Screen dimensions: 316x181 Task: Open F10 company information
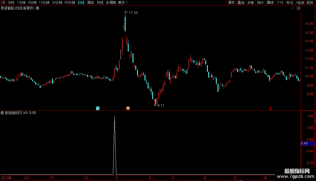(280, 3)
